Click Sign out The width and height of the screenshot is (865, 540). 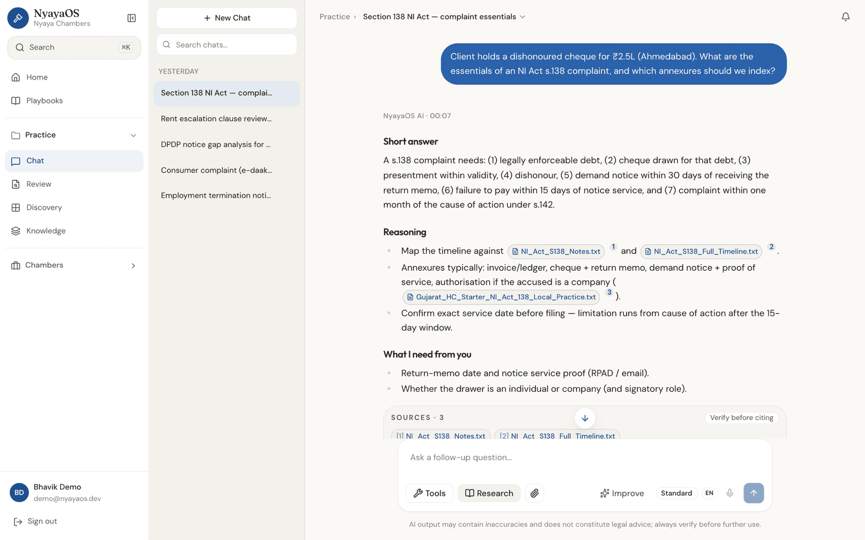coord(36,521)
